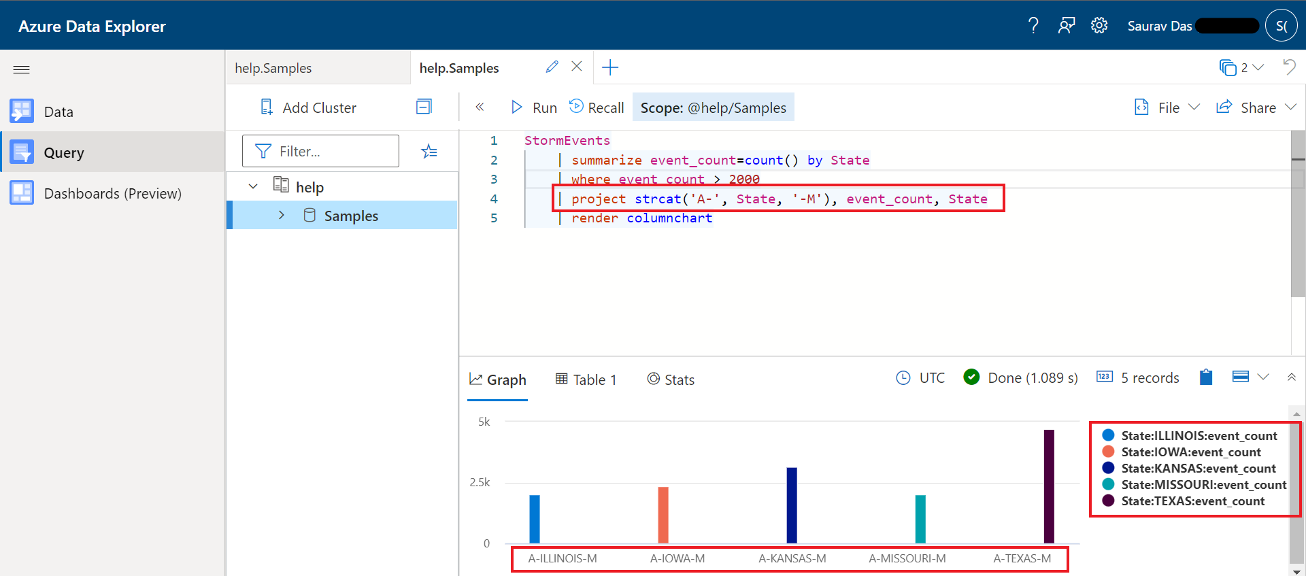Run the query
Viewport: 1306px width, 576px height.
click(x=534, y=107)
